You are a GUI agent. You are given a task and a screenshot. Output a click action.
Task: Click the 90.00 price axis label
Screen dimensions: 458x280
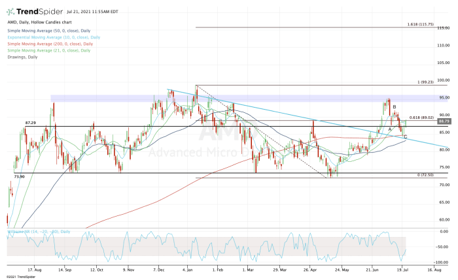pyautogui.click(x=444, y=115)
